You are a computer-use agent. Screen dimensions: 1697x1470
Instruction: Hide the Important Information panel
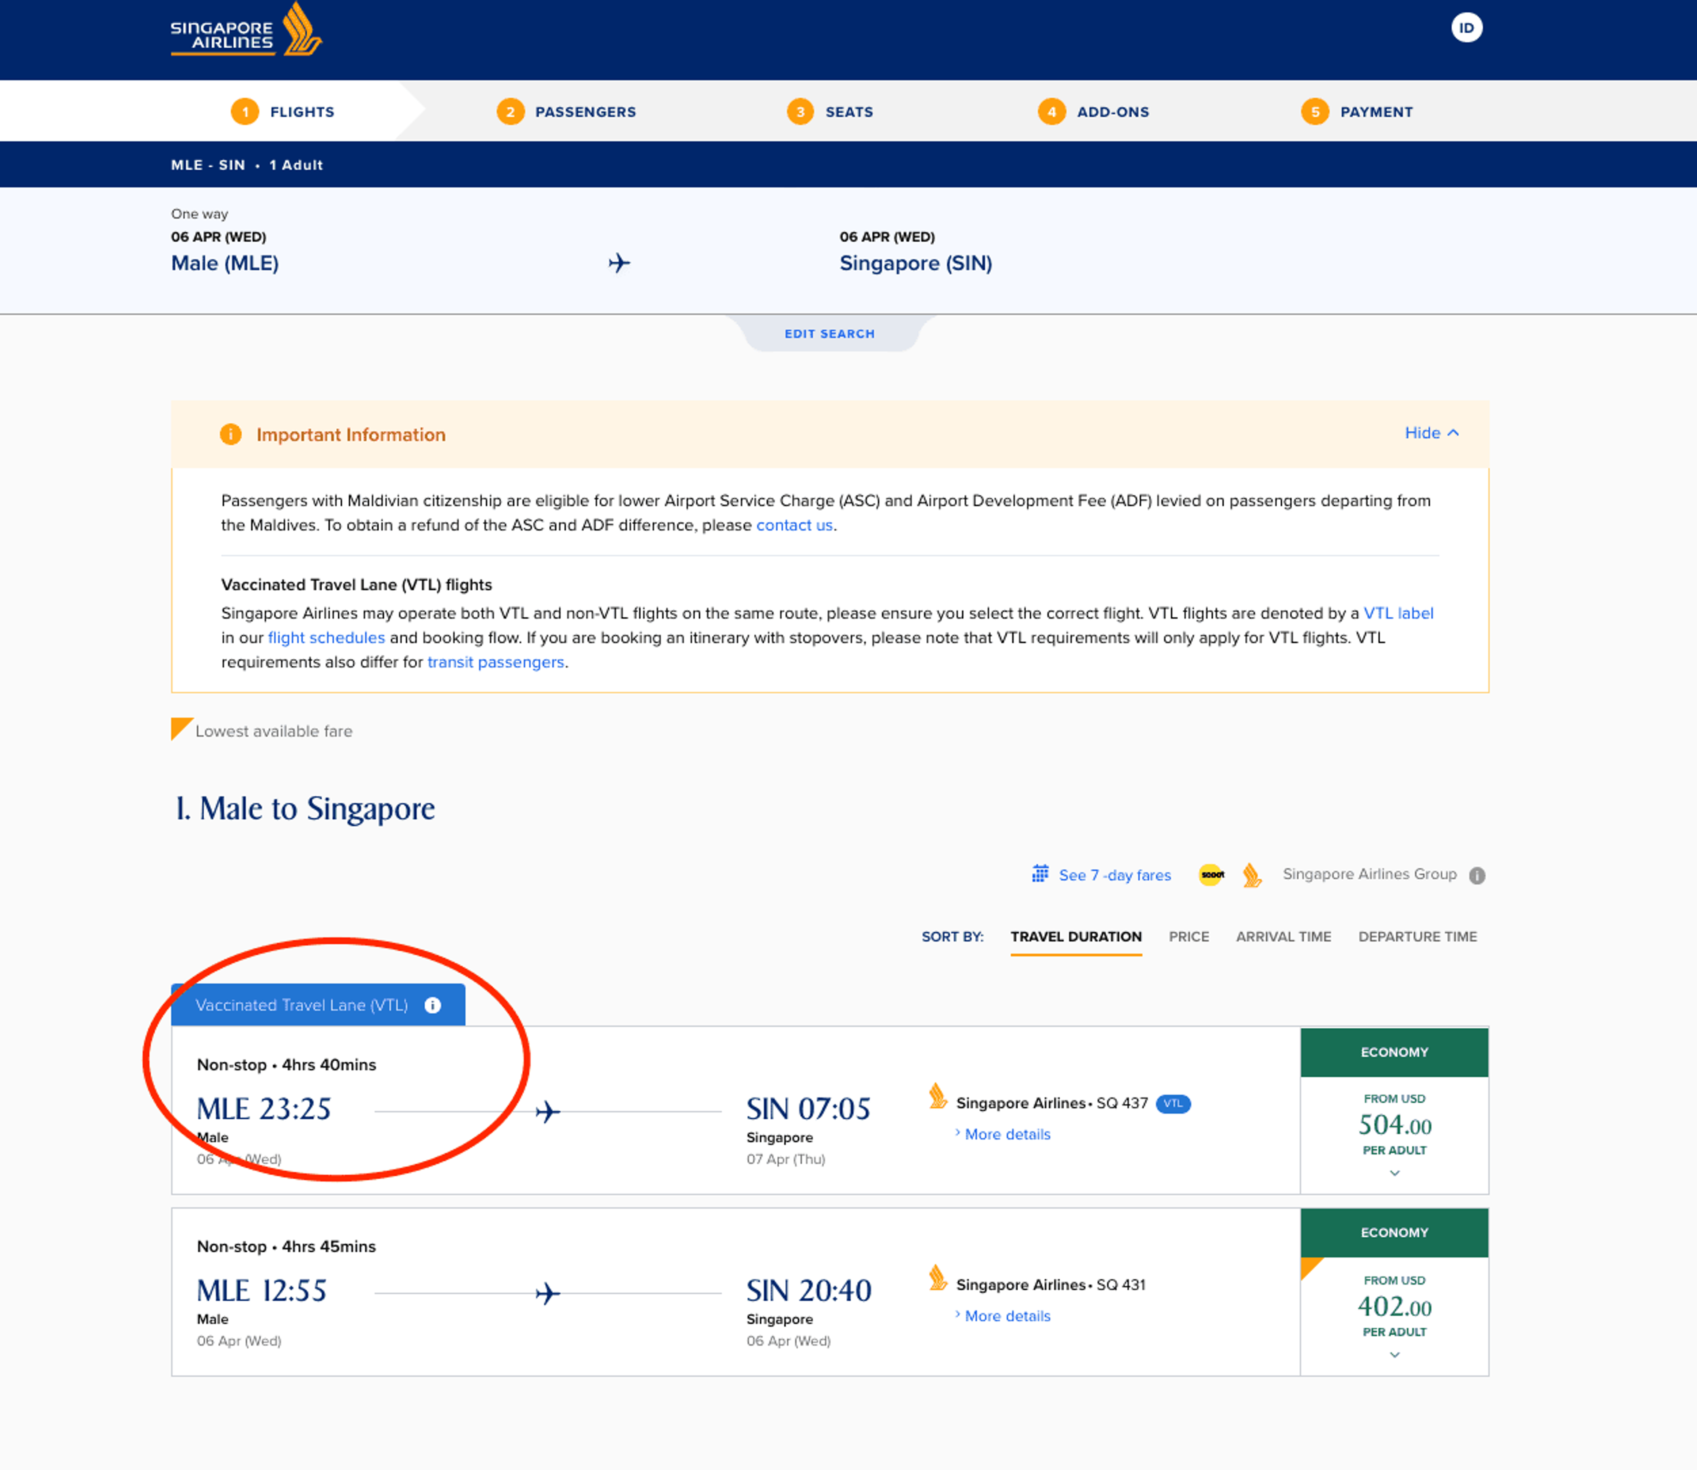[x=1431, y=433]
